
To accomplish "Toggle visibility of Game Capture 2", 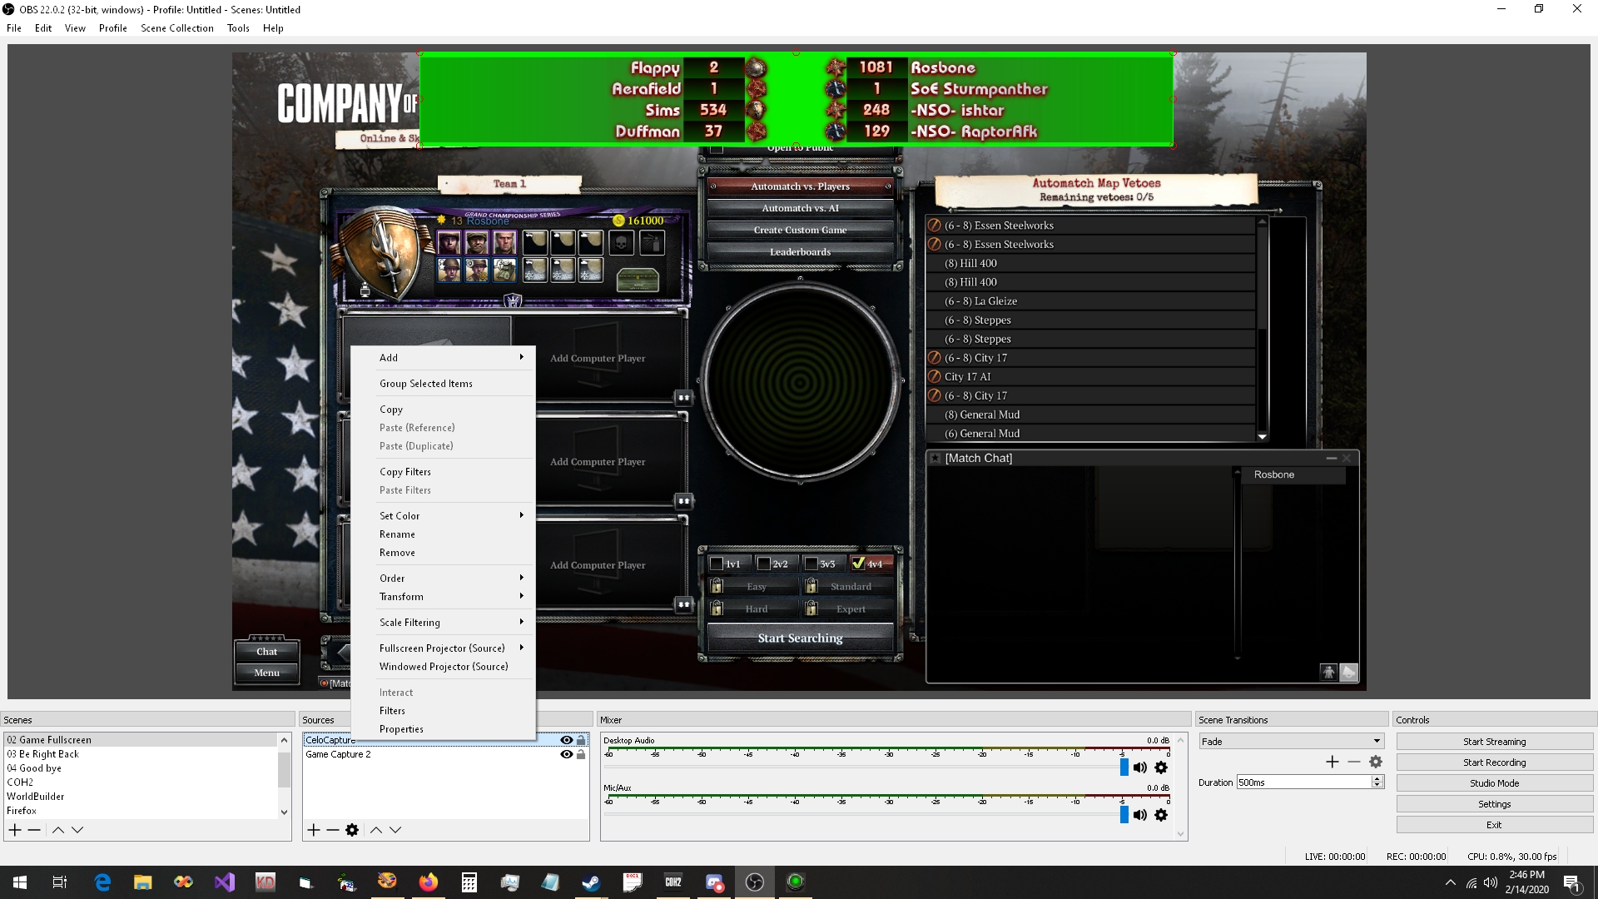I will click(567, 754).
